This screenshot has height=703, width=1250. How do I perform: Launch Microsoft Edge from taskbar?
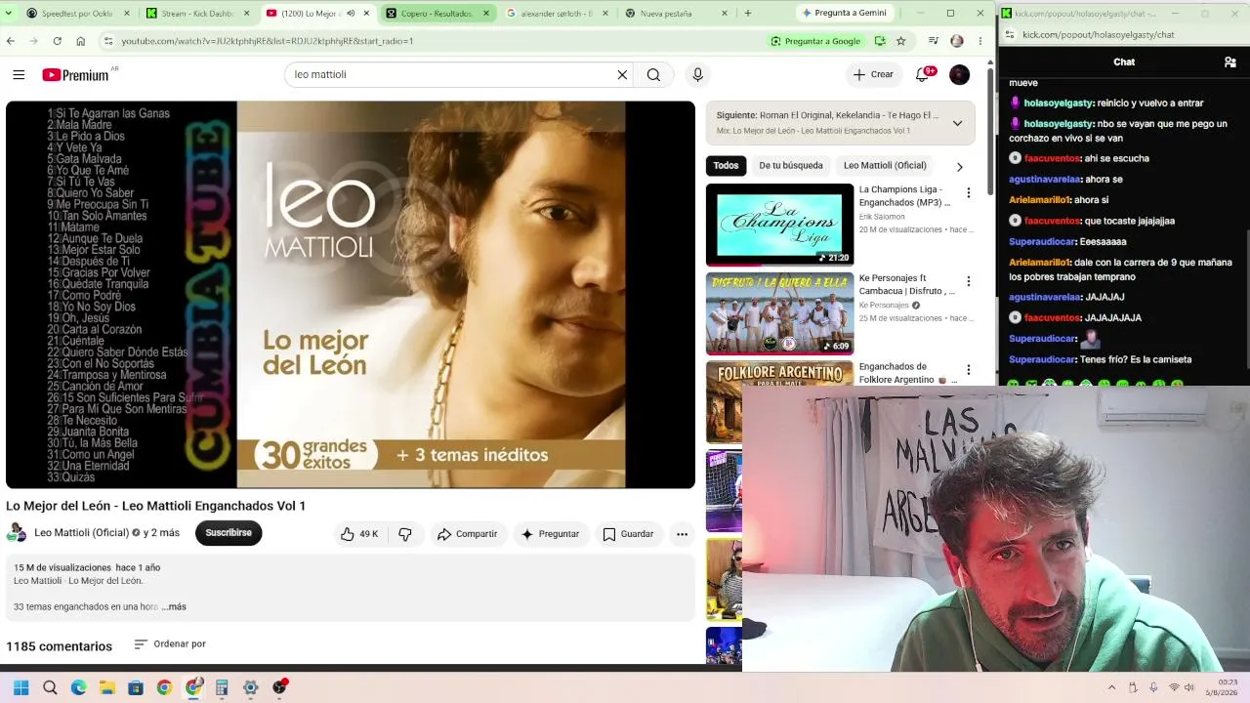[78, 687]
